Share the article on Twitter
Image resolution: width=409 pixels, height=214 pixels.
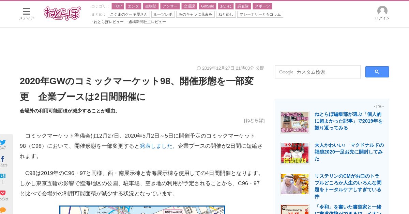coord(3,142)
